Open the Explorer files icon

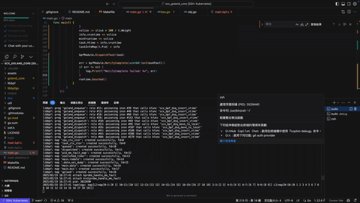coord(6,57)
